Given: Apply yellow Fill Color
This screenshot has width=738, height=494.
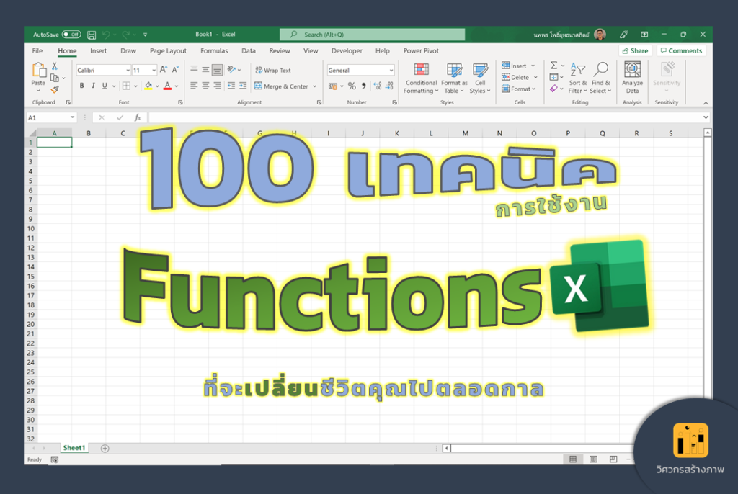Looking at the screenshot, I should [148, 86].
